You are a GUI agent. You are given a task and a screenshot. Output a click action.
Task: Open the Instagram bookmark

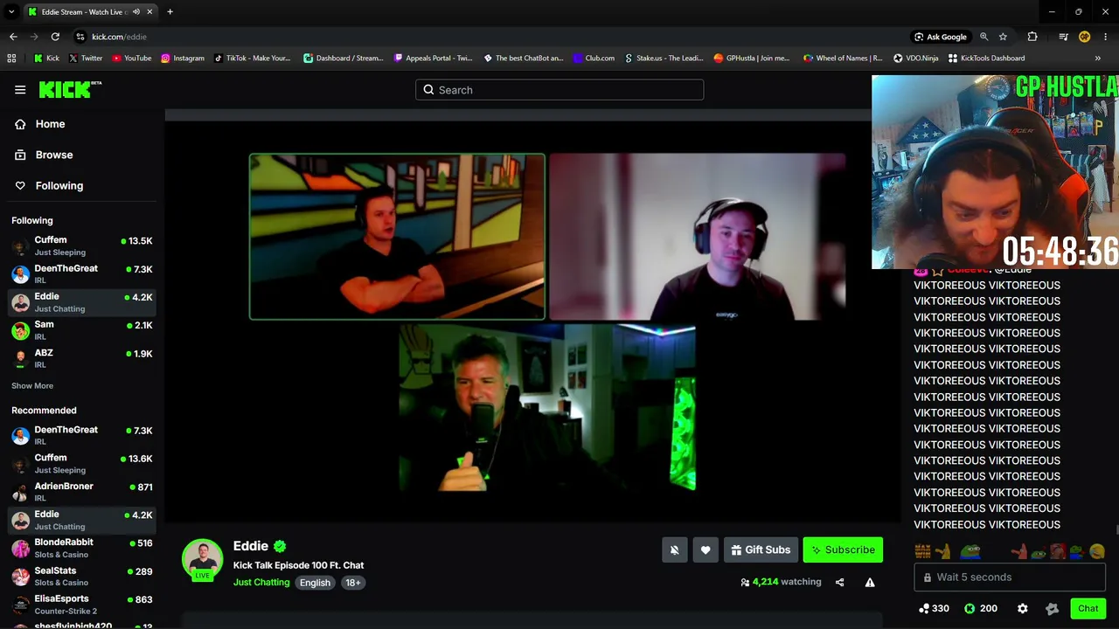[x=182, y=59]
